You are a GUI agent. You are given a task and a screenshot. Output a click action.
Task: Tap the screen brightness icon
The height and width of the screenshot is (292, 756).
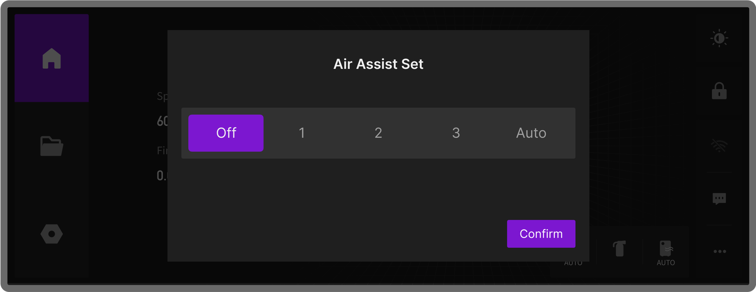coord(719,38)
